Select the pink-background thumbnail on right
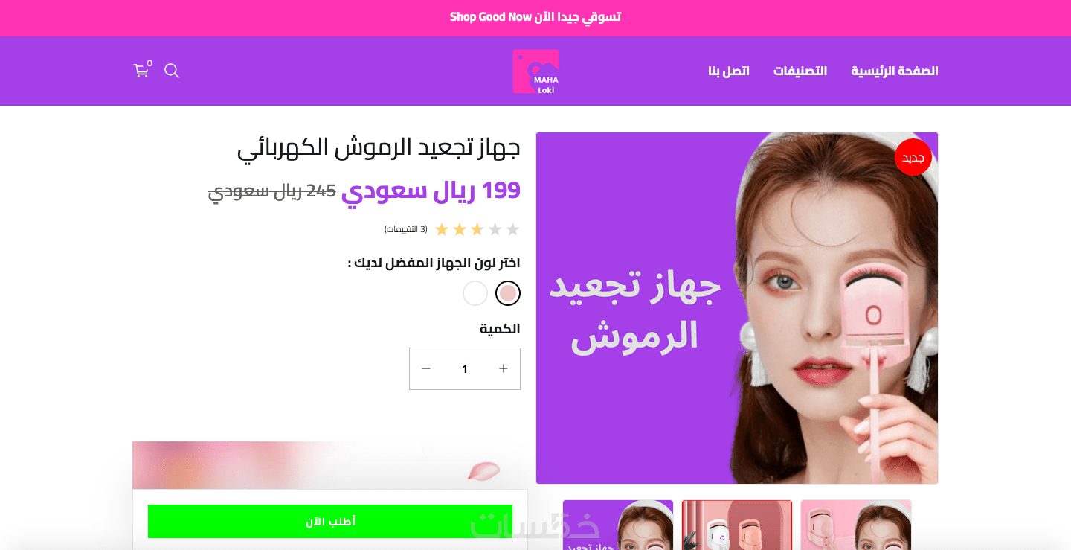 [x=856, y=525]
